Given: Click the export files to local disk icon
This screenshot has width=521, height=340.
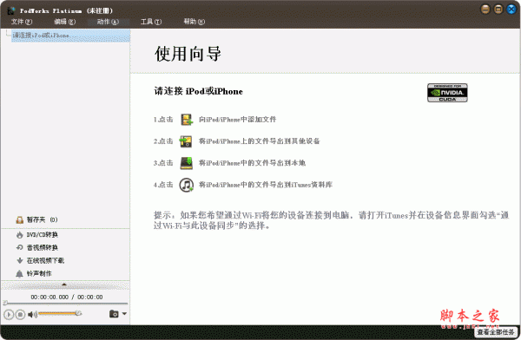Looking at the screenshot, I should click(x=187, y=163).
